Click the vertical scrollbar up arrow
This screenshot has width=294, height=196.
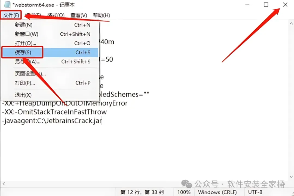click(x=291, y=24)
